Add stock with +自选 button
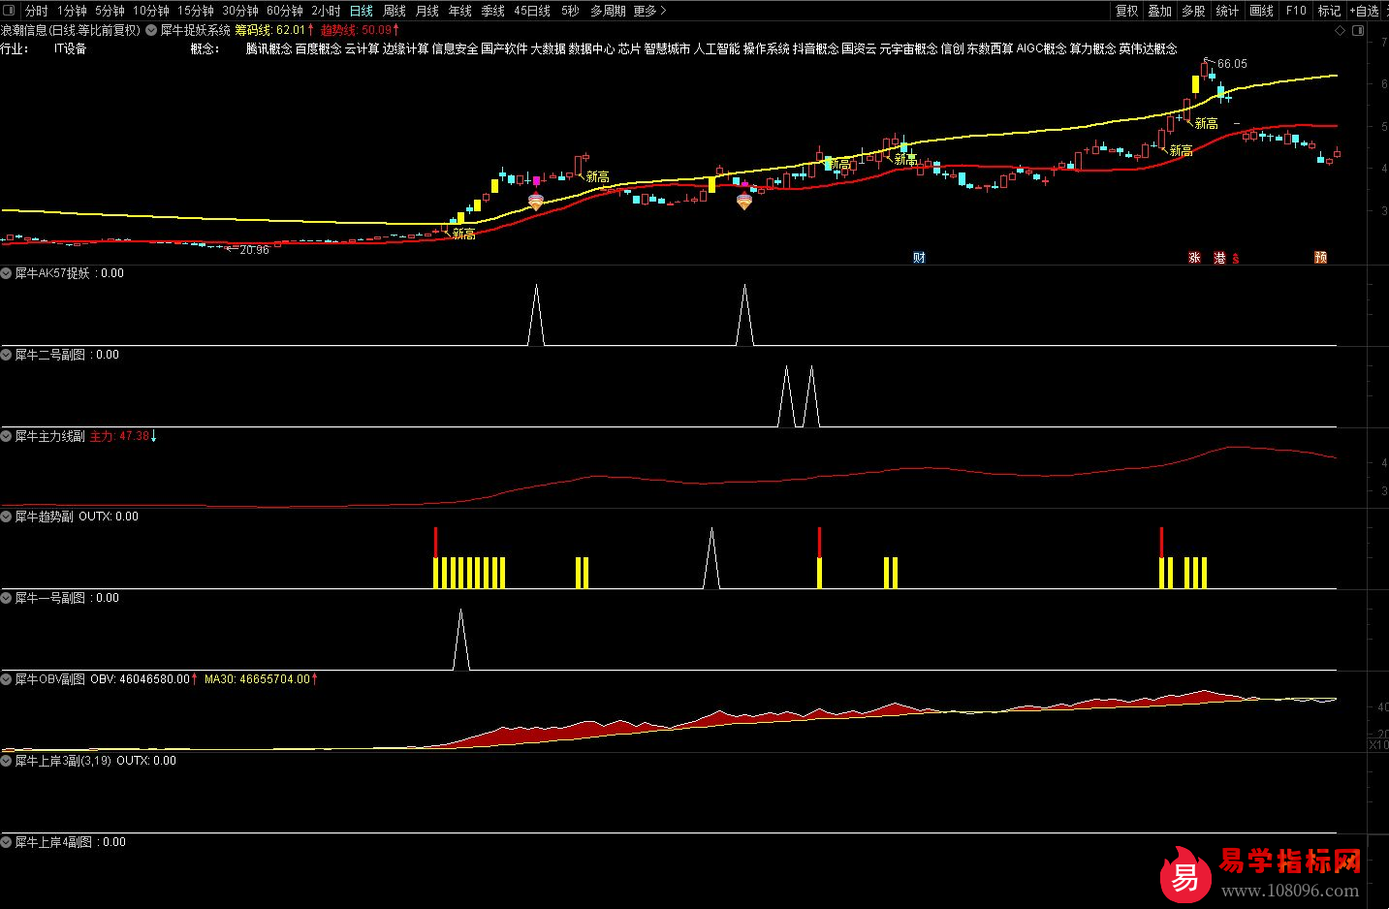 point(1363,11)
